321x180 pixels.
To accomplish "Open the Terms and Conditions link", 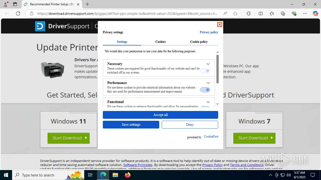I will (x=247, y=165).
